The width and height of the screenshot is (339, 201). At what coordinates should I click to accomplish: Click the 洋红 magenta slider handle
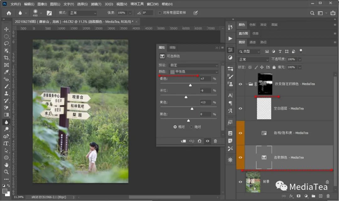[186, 97]
